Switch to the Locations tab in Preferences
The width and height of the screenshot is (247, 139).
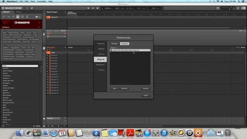click(x=125, y=44)
